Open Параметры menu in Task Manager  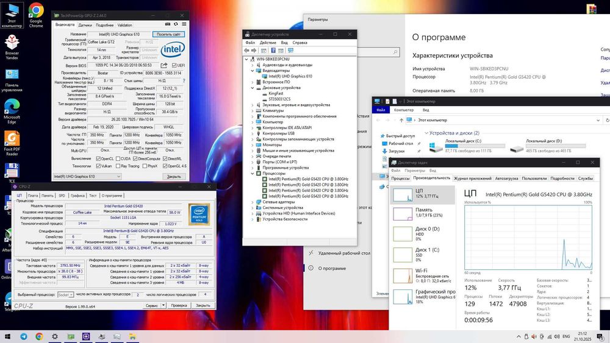click(415, 171)
